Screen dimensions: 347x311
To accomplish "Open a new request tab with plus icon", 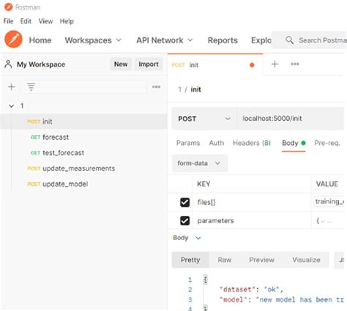I will (x=275, y=64).
